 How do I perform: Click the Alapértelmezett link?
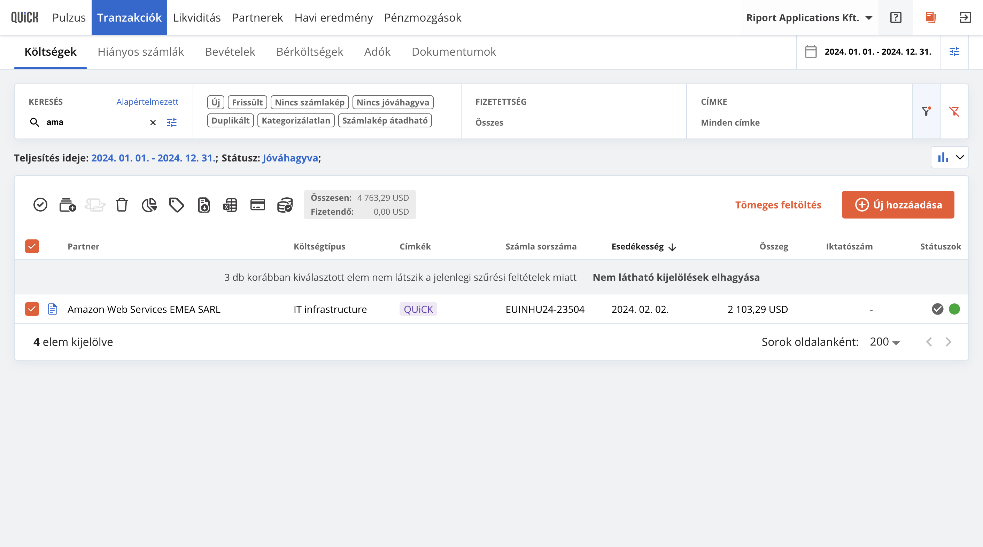pyautogui.click(x=147, y=102)
